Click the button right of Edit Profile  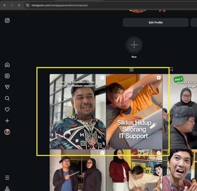[x=194, y=22]
